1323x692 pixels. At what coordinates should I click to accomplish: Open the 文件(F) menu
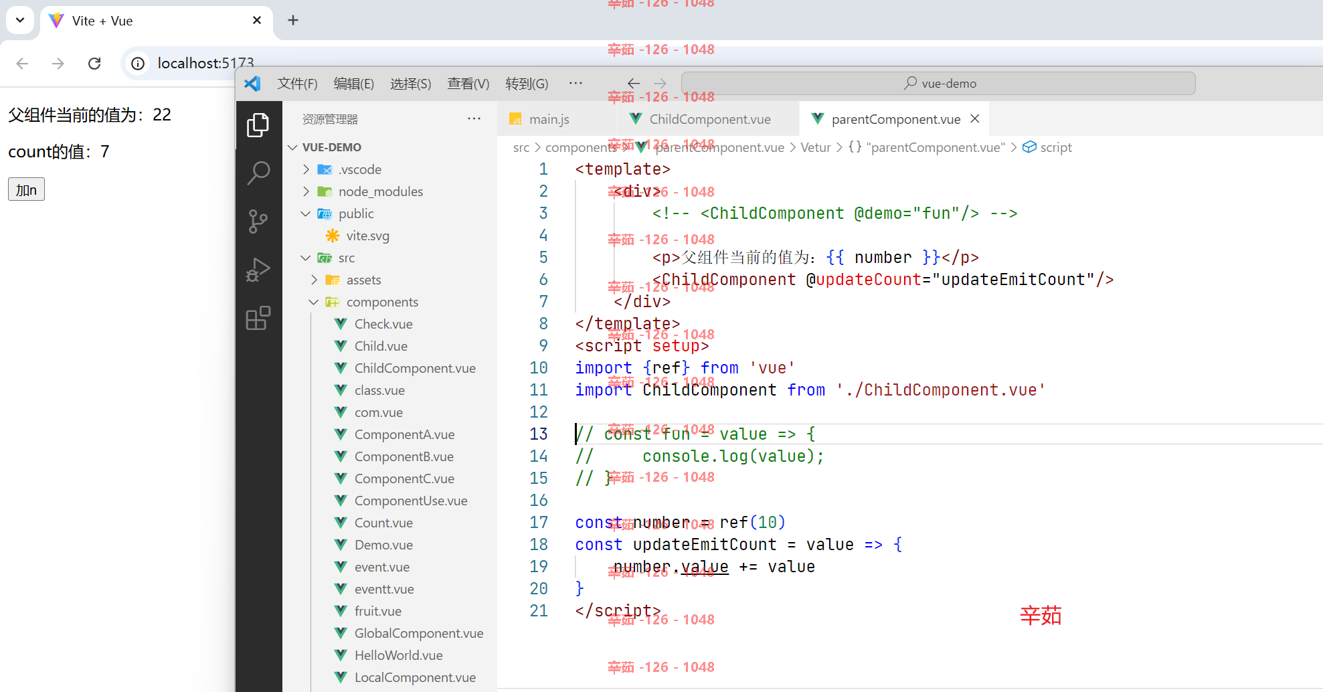tap(298, 84)
